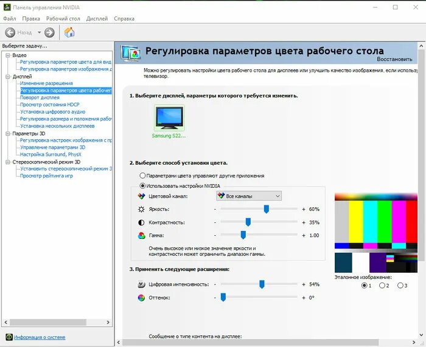
Task: Click the system information icon
Action: pyautogui.click(x=9, y=337)
